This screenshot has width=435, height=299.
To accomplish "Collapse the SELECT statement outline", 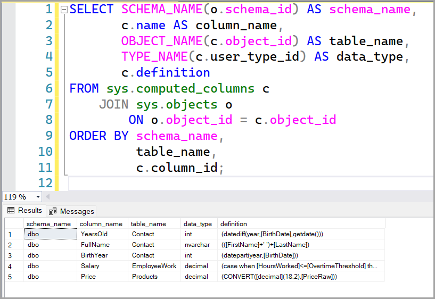I will coord(64,10).
